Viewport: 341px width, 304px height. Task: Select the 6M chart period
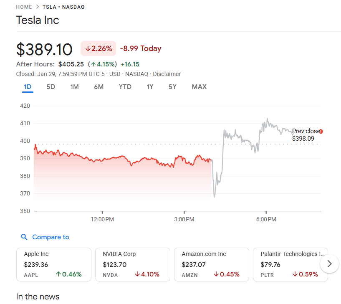[x=99, y=87]
